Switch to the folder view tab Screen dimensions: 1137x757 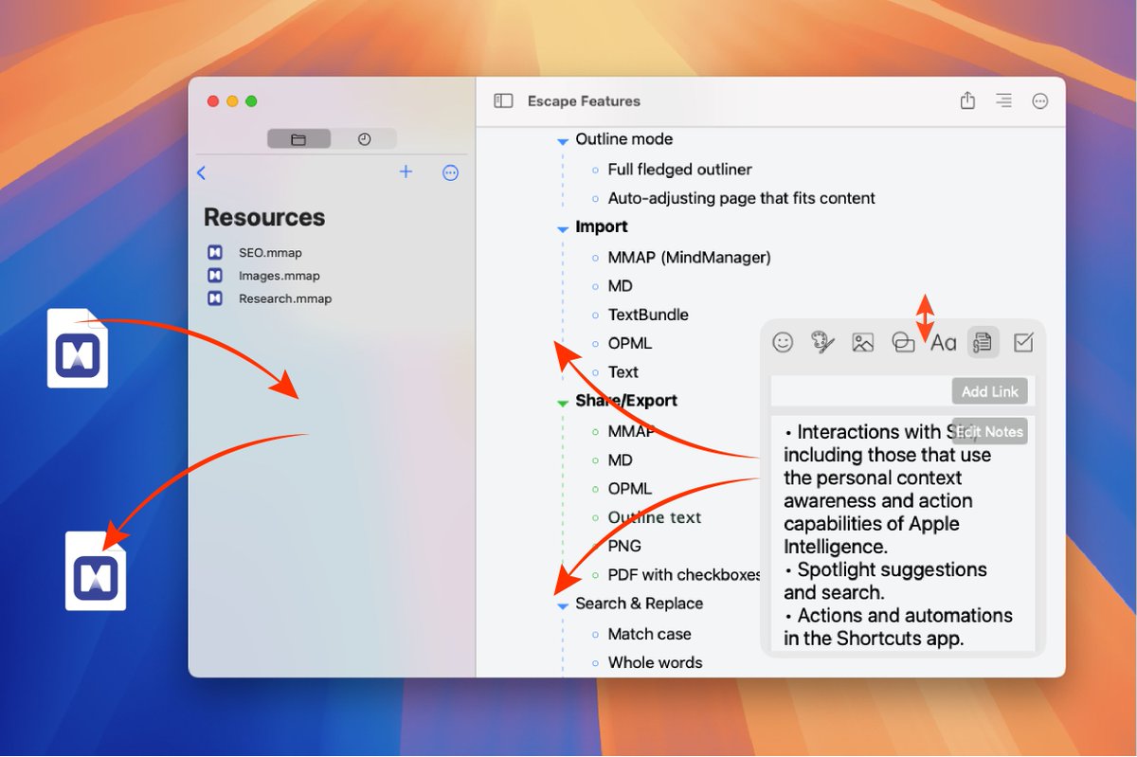(299, 138)
